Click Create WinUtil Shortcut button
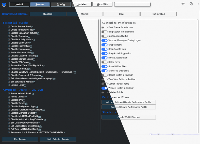This screenshot has height=144, width=200. point(129,117)
